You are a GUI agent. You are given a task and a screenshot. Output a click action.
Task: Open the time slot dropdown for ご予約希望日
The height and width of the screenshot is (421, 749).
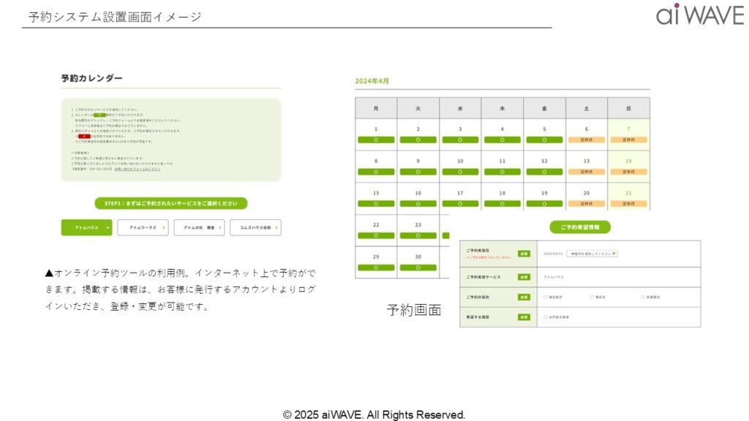592,254
